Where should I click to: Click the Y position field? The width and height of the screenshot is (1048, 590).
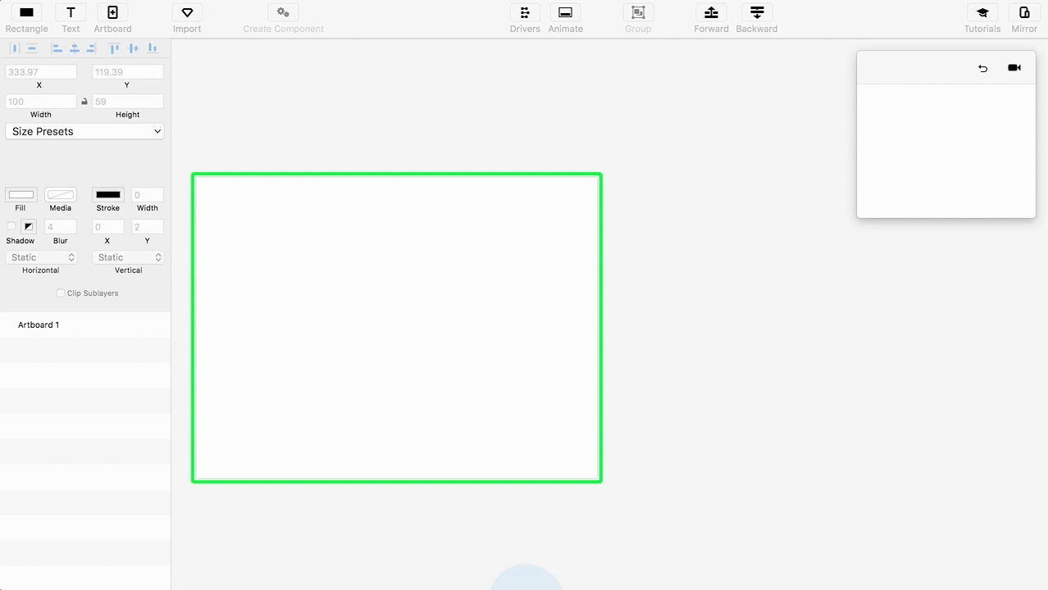tap(128, 72)
